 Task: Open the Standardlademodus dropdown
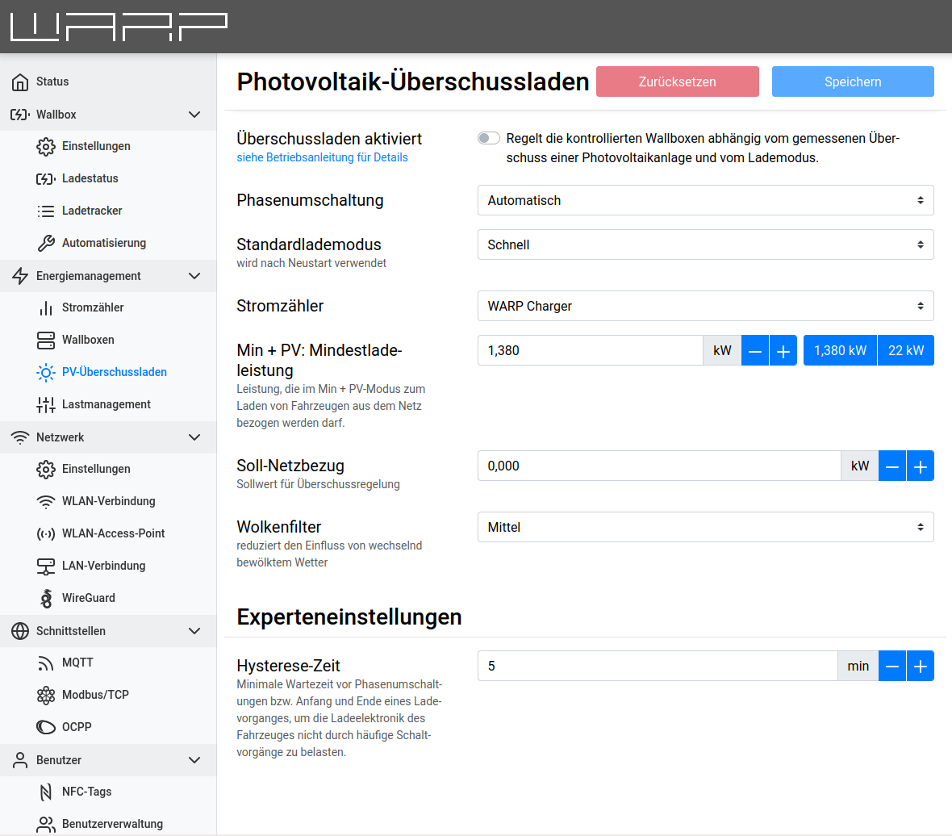pyautogui.click(x=705, y=245)
